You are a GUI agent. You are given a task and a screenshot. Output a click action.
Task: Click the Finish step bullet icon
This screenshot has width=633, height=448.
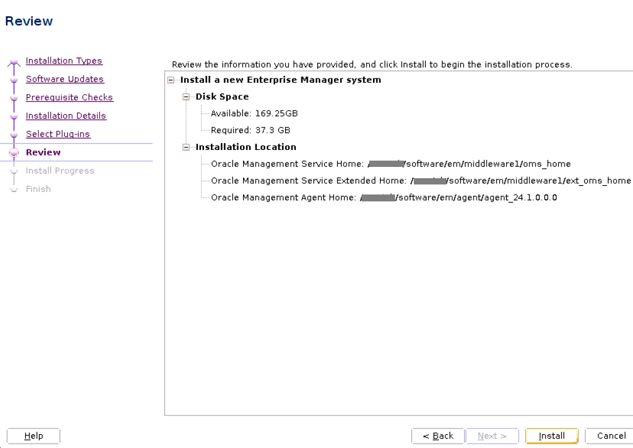tap(14, 189)
